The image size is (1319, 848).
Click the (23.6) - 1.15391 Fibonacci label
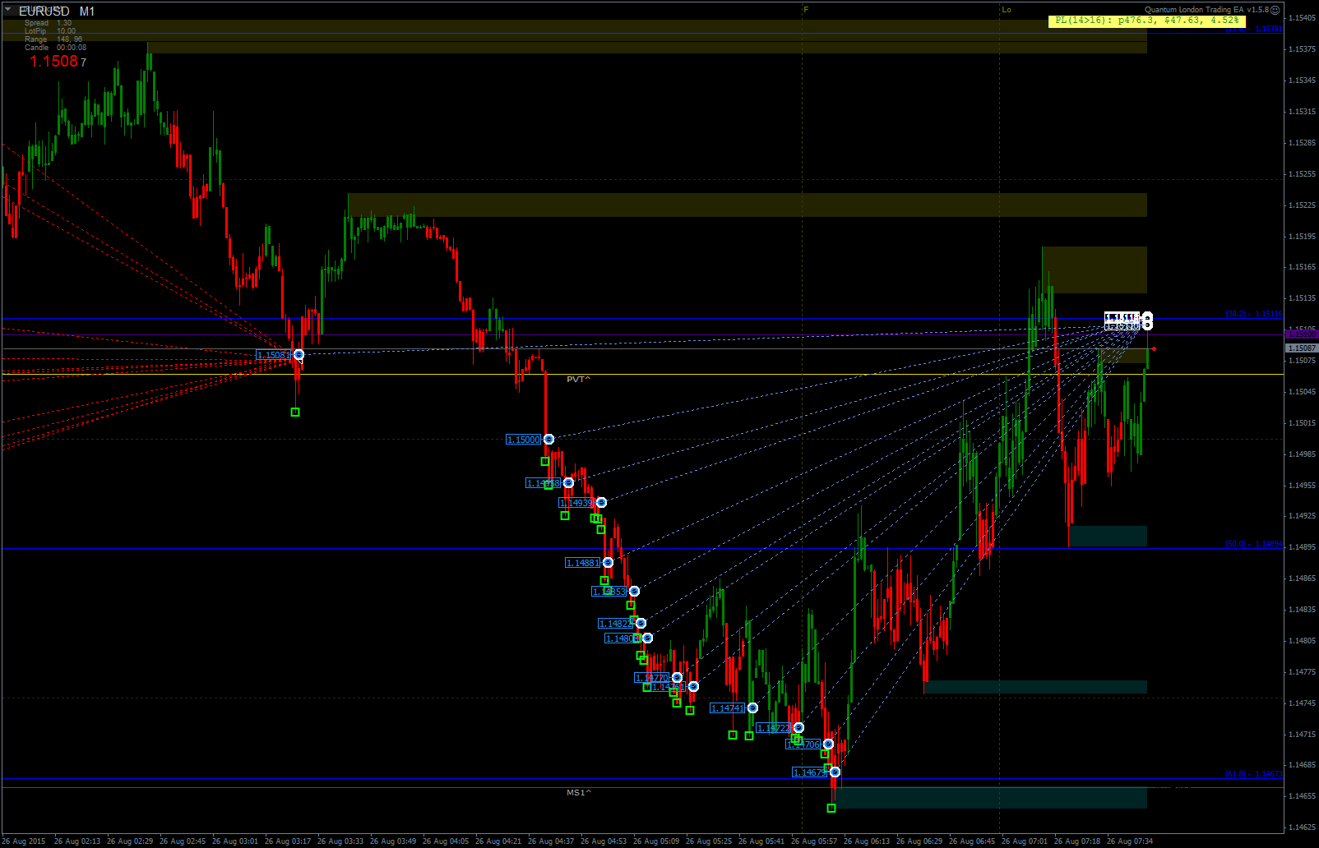pyautogui.click(x=1254, y=30)
